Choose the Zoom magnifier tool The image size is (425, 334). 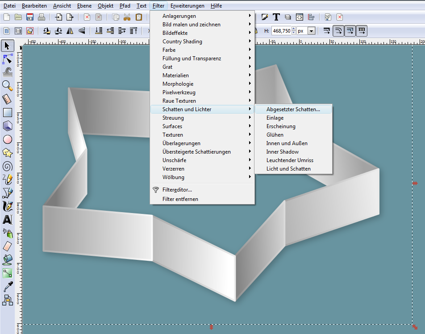point(8,86)
